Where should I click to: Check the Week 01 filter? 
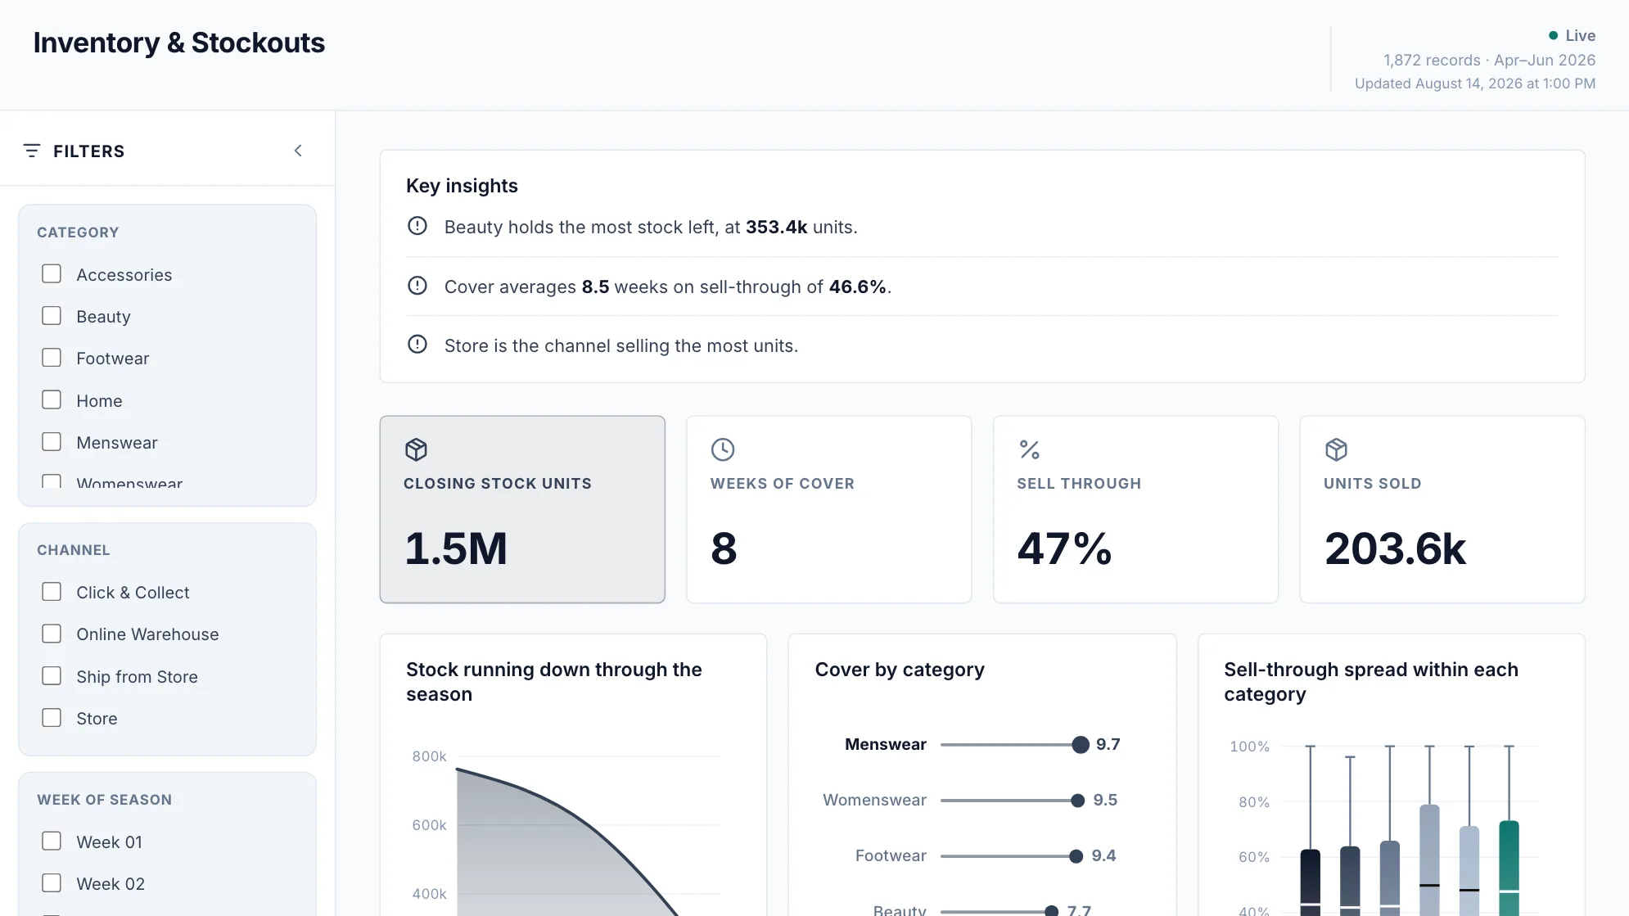(52, 842)
